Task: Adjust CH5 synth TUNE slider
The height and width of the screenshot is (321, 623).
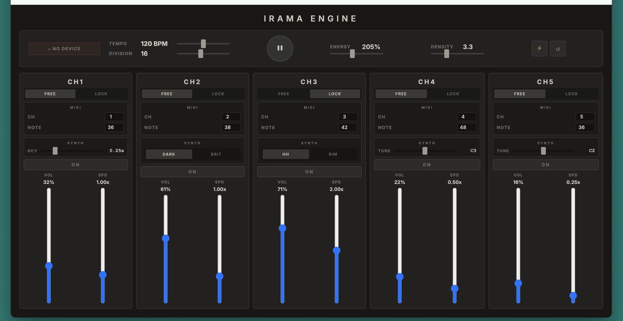Action: coord(543,151)
